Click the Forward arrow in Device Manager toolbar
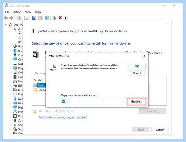 click(11, 18)
